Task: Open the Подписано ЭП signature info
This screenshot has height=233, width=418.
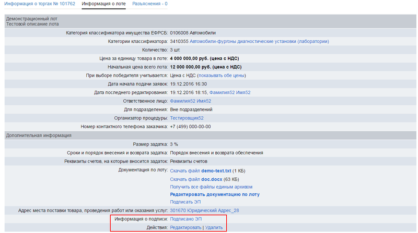Action: [x=186, y=219]
